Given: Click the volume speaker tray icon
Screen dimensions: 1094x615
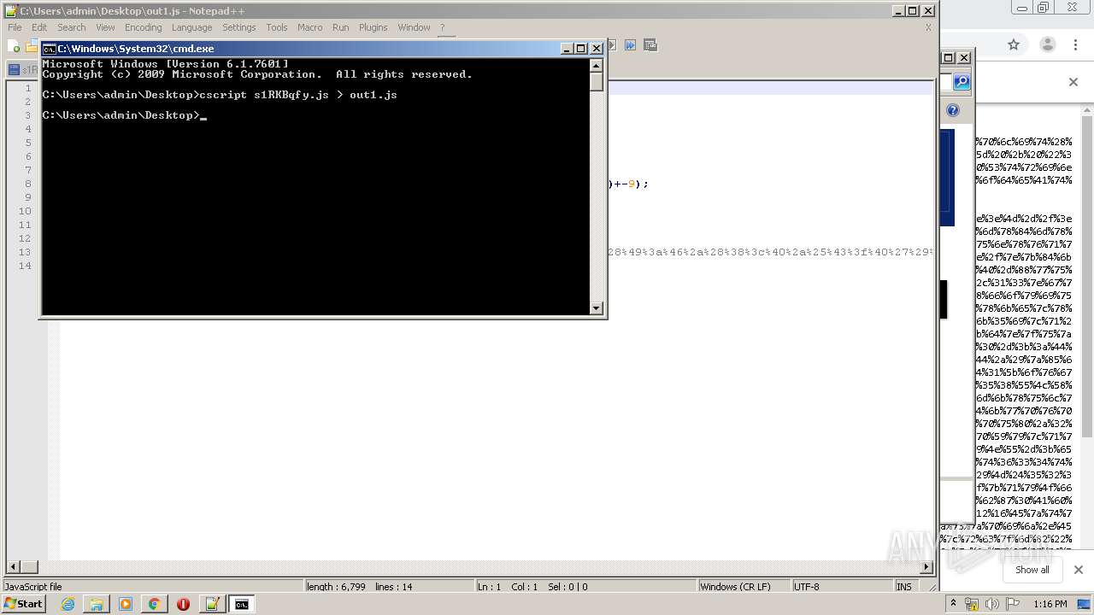Looking at the screenshot, I should point(993,604).
